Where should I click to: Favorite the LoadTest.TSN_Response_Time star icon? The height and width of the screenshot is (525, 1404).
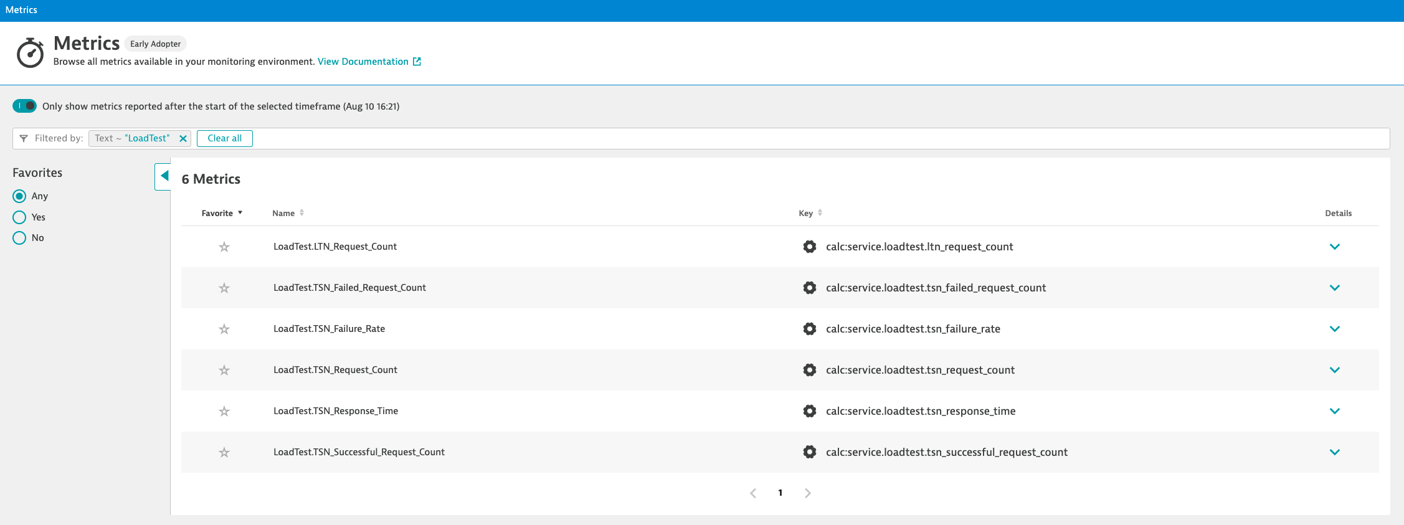pyautogui.click(x=224, y=411)
